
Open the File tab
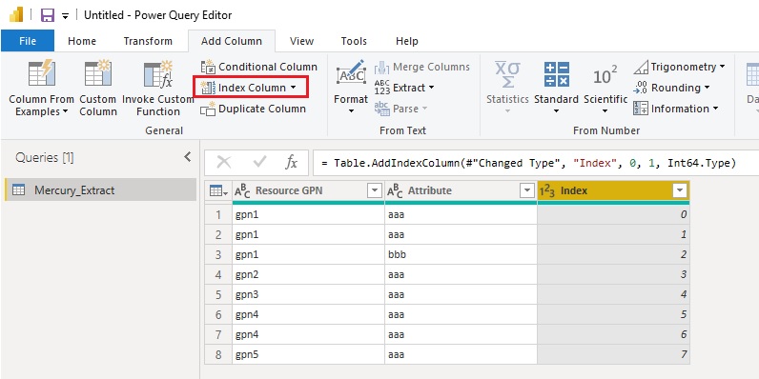click(28, 41)
